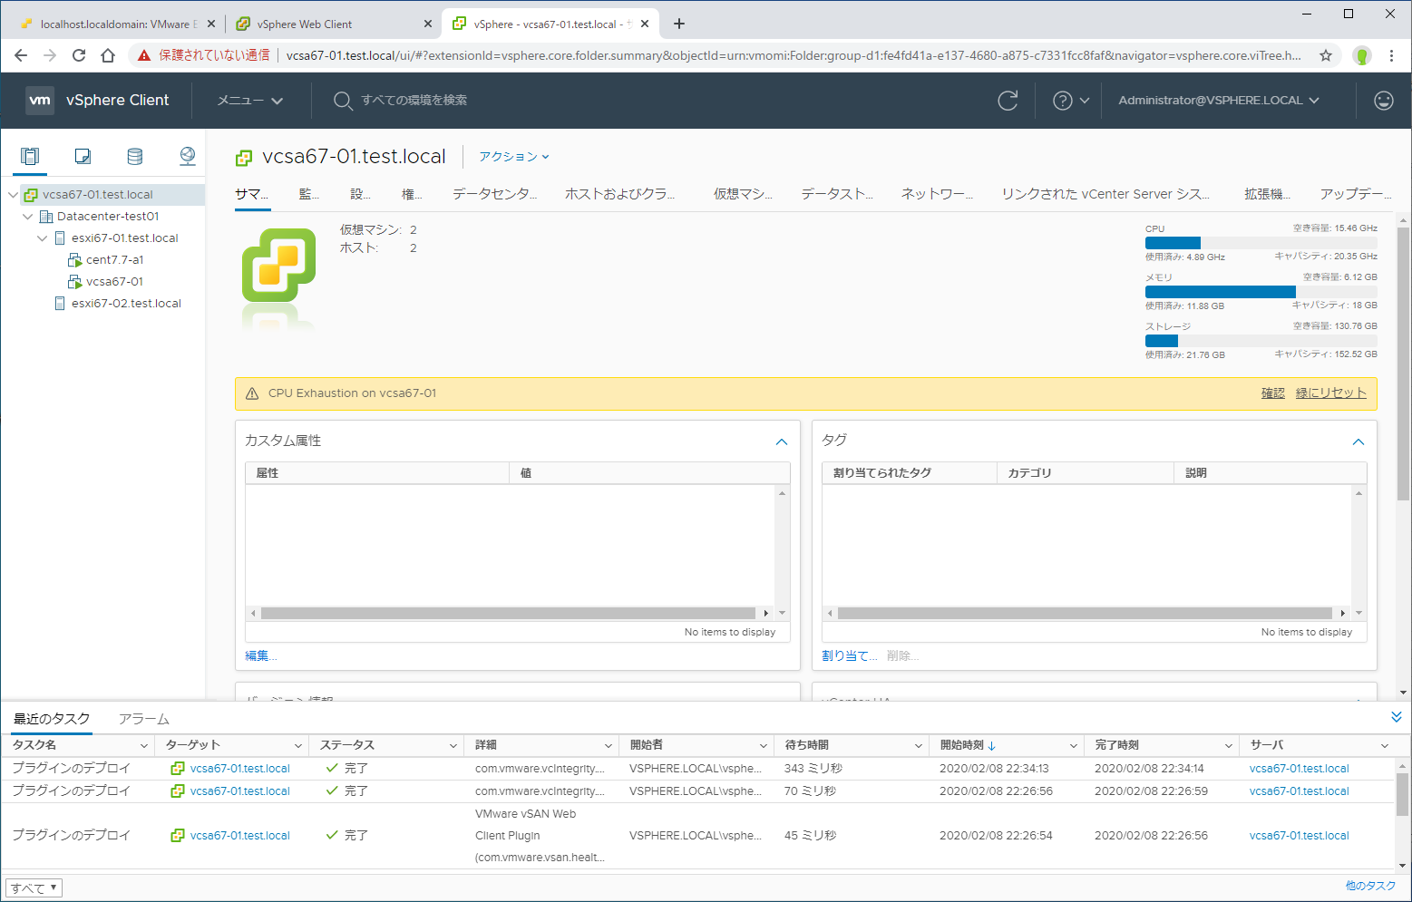
Task: Click large vCenter server icon in summary
Action: 278,265
